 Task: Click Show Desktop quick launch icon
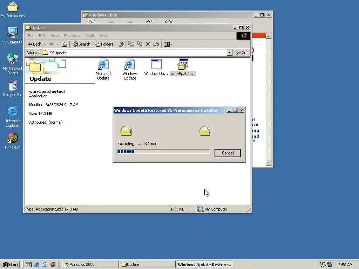(29, 264)
